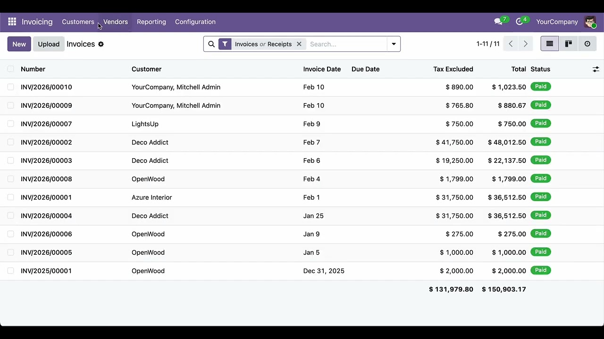
Task: Remove the Invoices or Receipts filter
Action: (299, 44)
